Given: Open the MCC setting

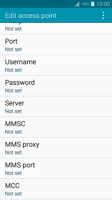Looking at the screenshot, I should pyautogui.click(x=56, y=189).
